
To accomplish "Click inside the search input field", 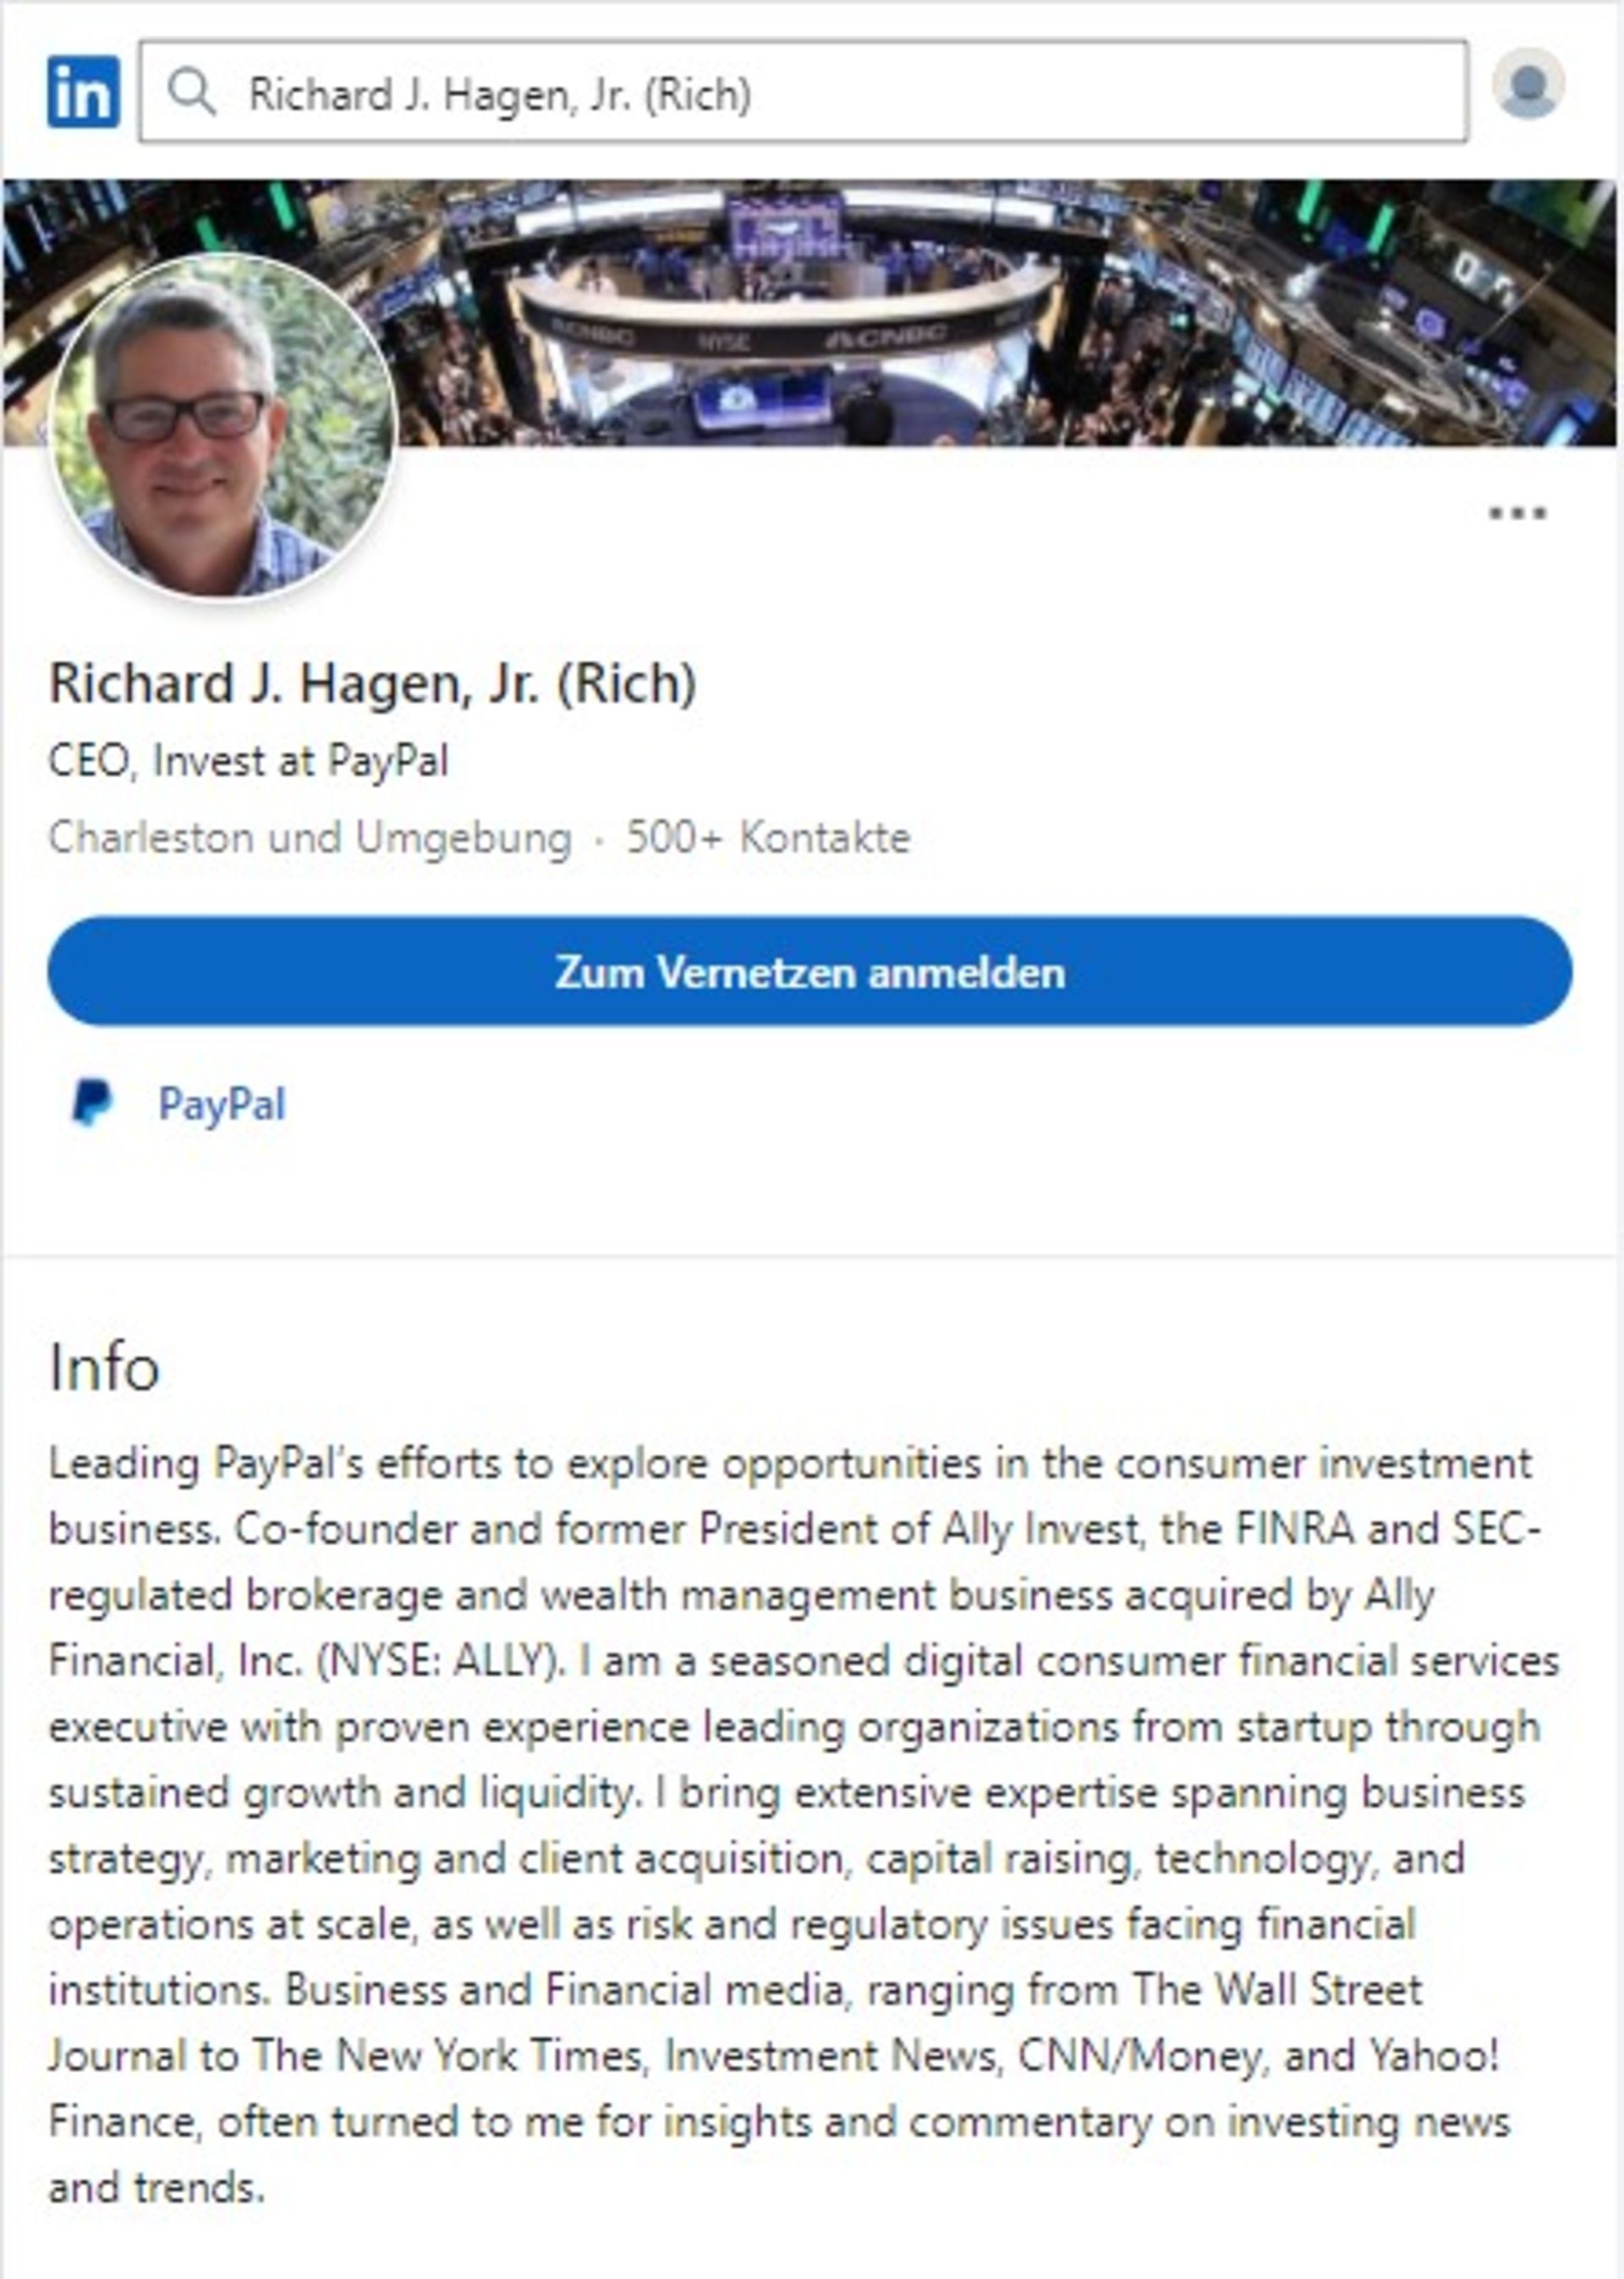I will 700,94.
